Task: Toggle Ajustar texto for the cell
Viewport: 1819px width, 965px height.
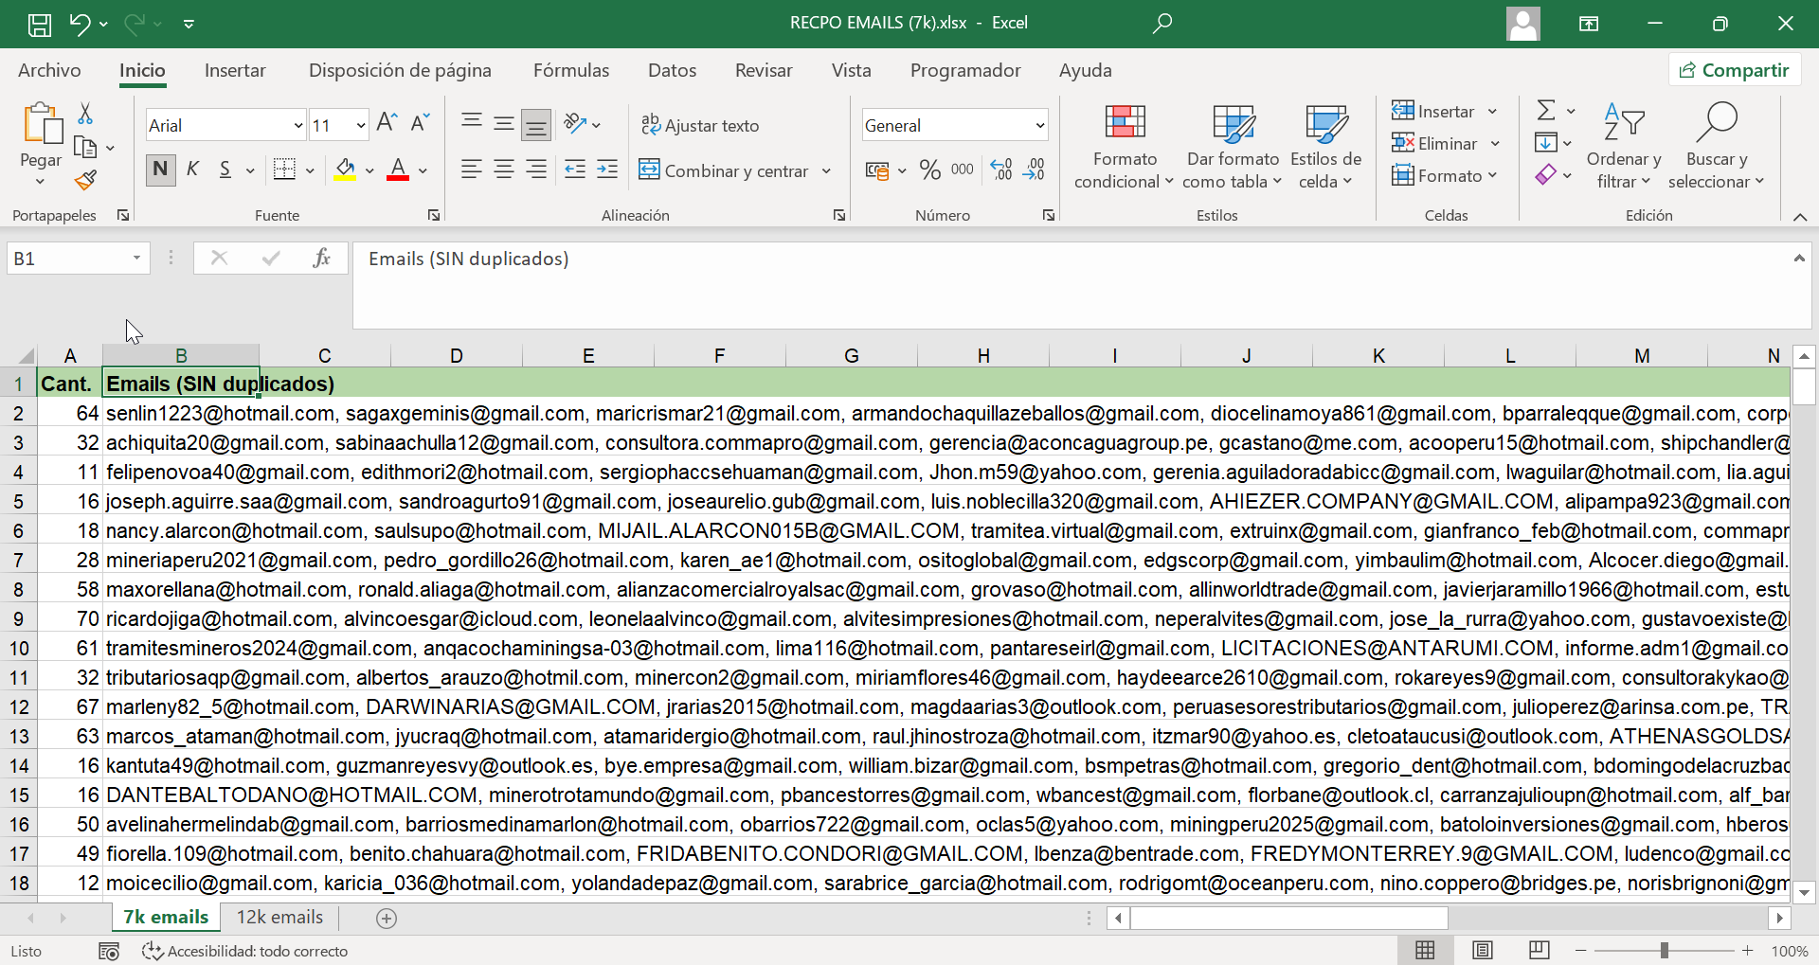Action: pos(700,125)
